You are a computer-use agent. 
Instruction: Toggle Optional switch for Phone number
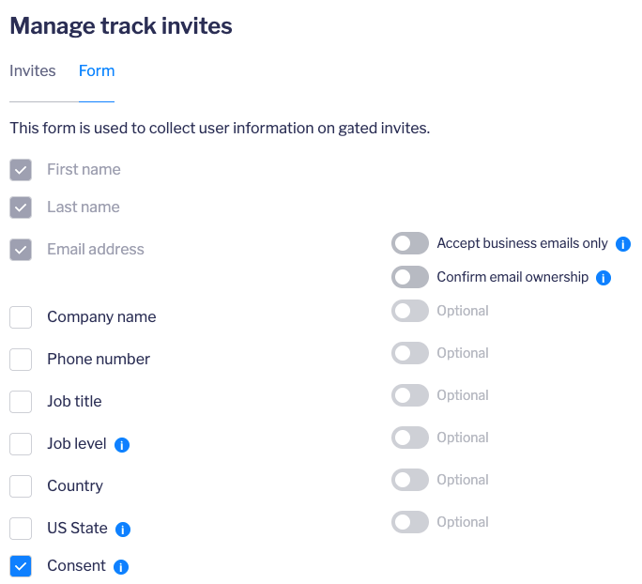coord(410,353)
